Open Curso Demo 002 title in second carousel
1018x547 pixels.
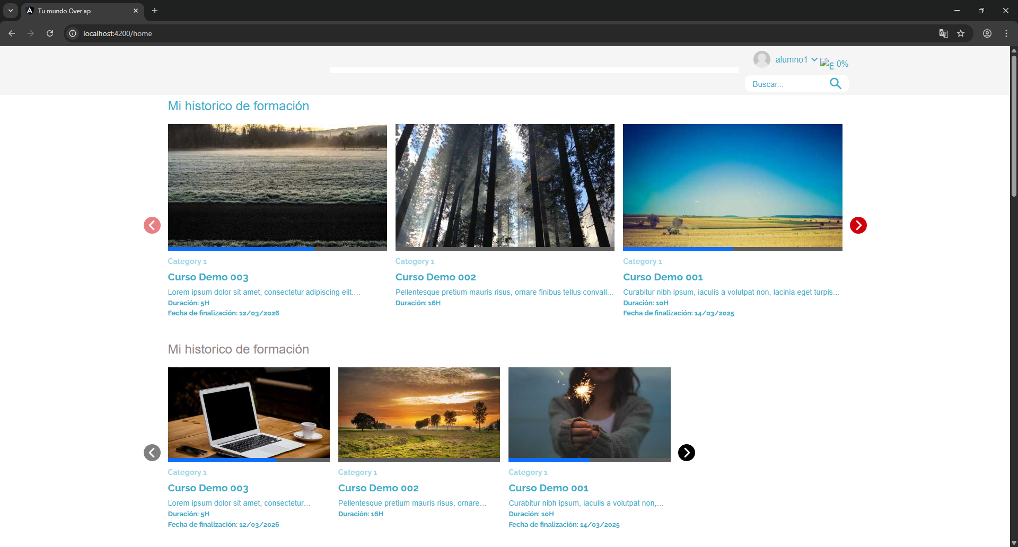coord(379,488)
